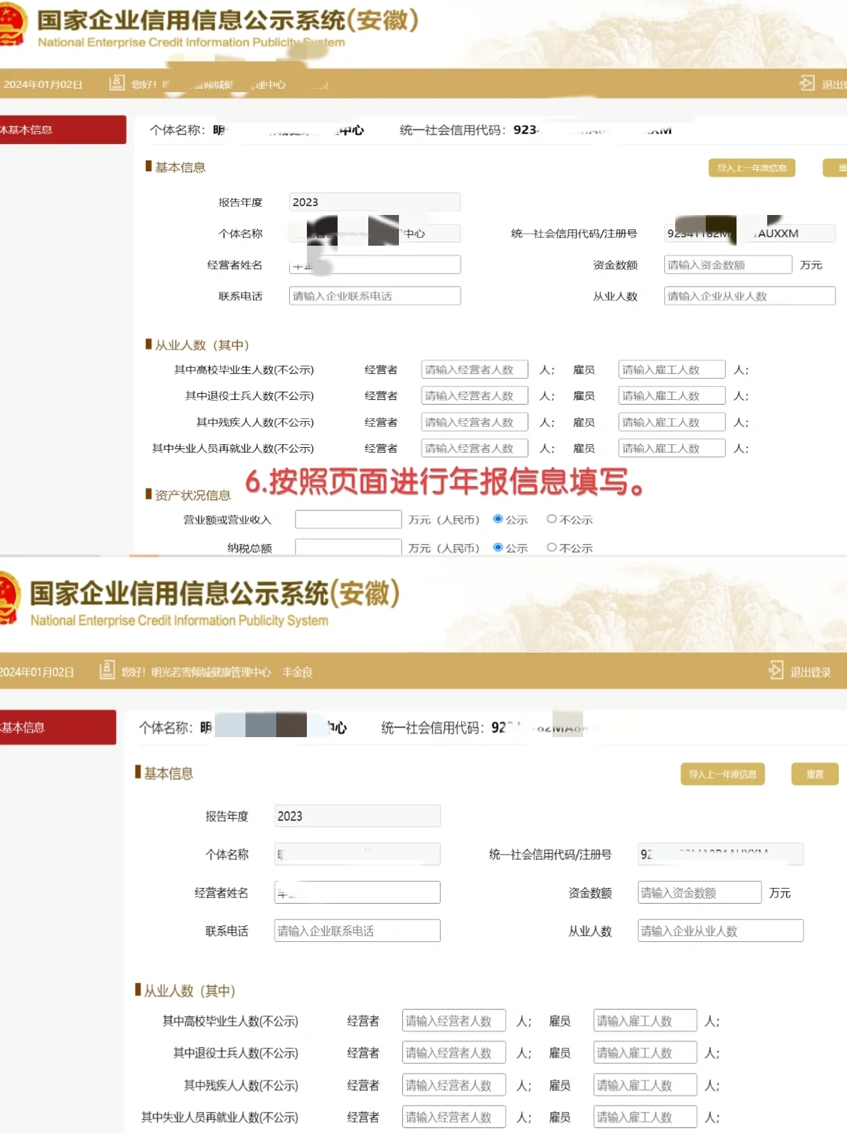The height and width of the screenshot is (1133, 847).
Task: Click 资金数额 field in the lower form
Action: 699,893
